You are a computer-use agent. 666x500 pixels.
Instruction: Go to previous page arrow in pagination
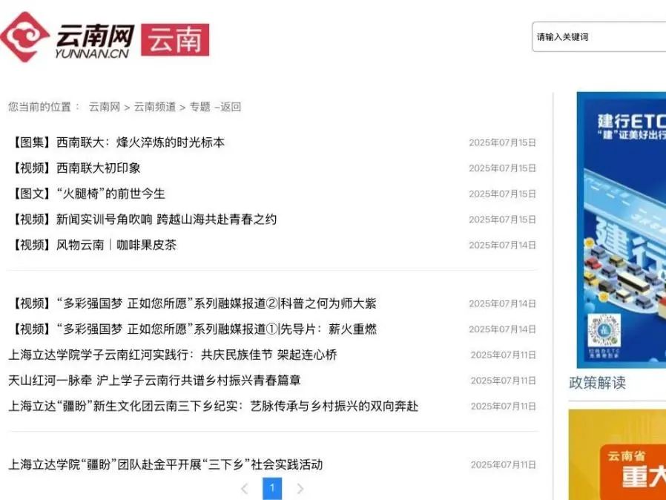244,488
